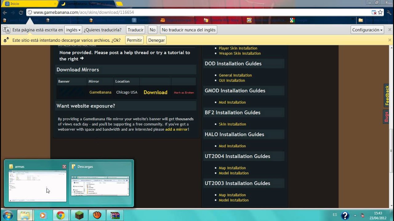The width and height of the screenshot is (394, 221).
Task: Click the add a mirror link
Action: [x=176, y=129]
